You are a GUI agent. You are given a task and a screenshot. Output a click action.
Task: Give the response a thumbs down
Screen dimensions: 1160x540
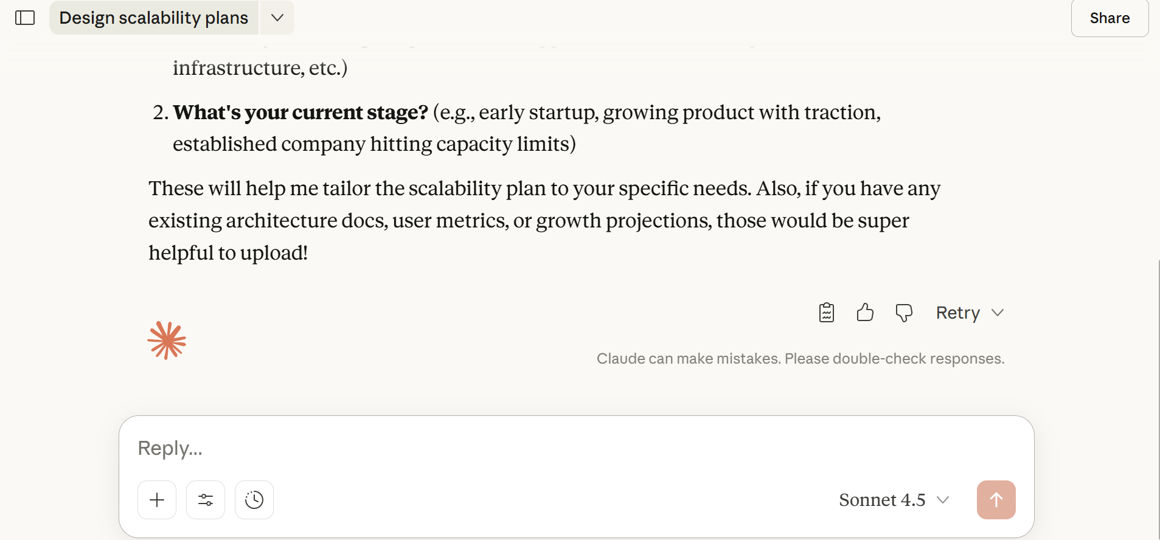click(x=904, y=313)
